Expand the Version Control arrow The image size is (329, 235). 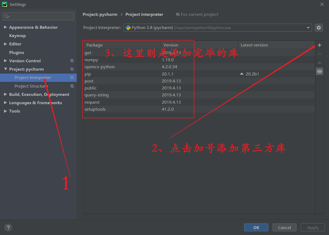5,61
